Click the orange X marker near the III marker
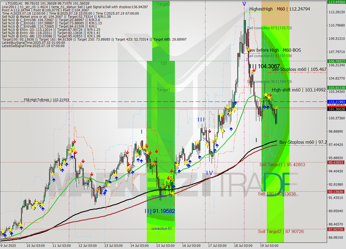This screenshot has width=346, height=249. [x=213, y=141]
